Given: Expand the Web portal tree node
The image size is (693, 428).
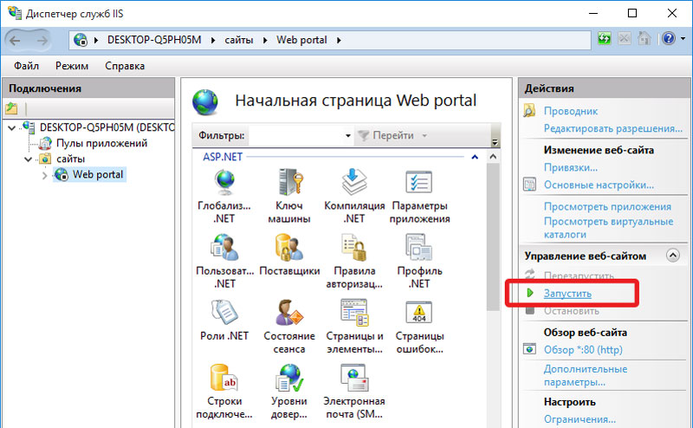Looking at the screenshot, I should point(44,175).
